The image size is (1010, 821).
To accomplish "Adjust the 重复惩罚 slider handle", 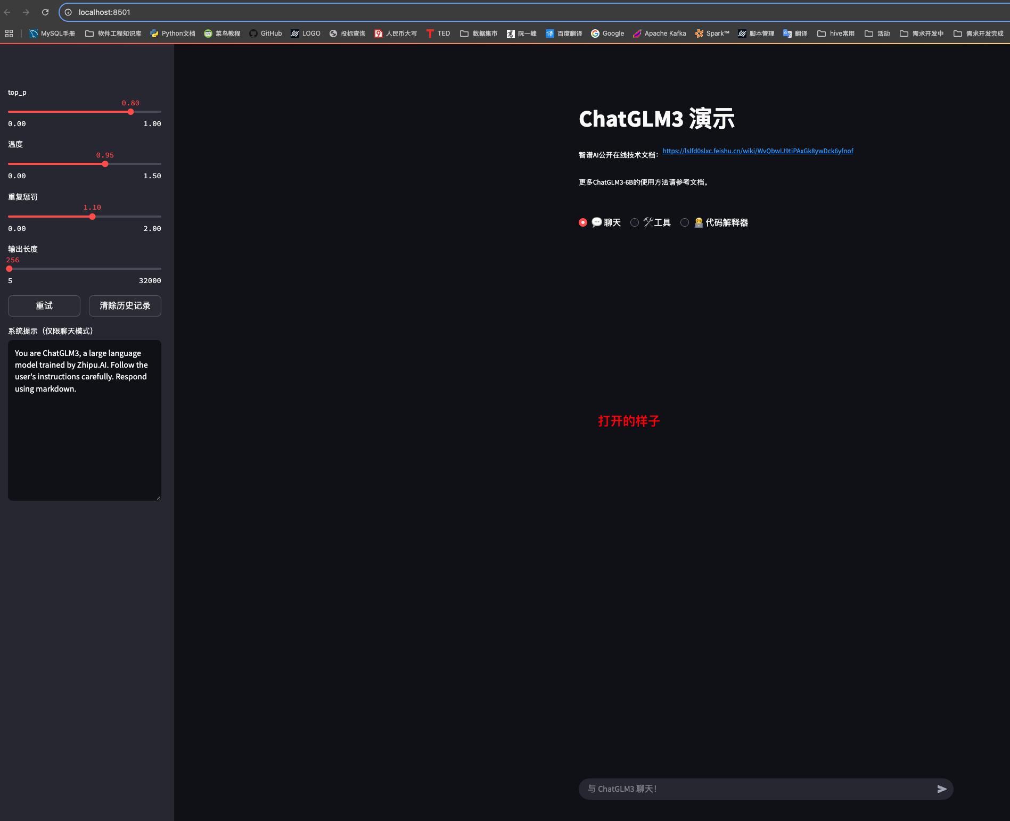I will 92,217.
